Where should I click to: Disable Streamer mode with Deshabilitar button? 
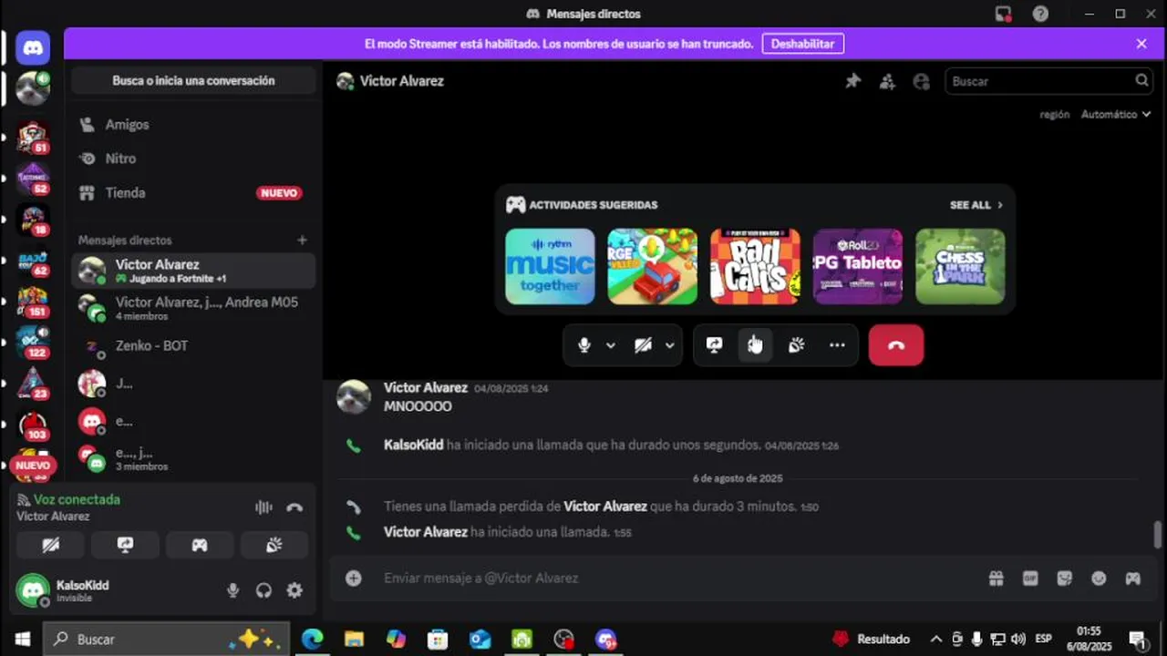pos(802,44)
